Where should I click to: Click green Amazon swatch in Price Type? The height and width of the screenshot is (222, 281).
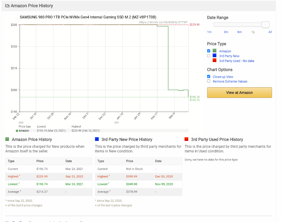[214, 51]
